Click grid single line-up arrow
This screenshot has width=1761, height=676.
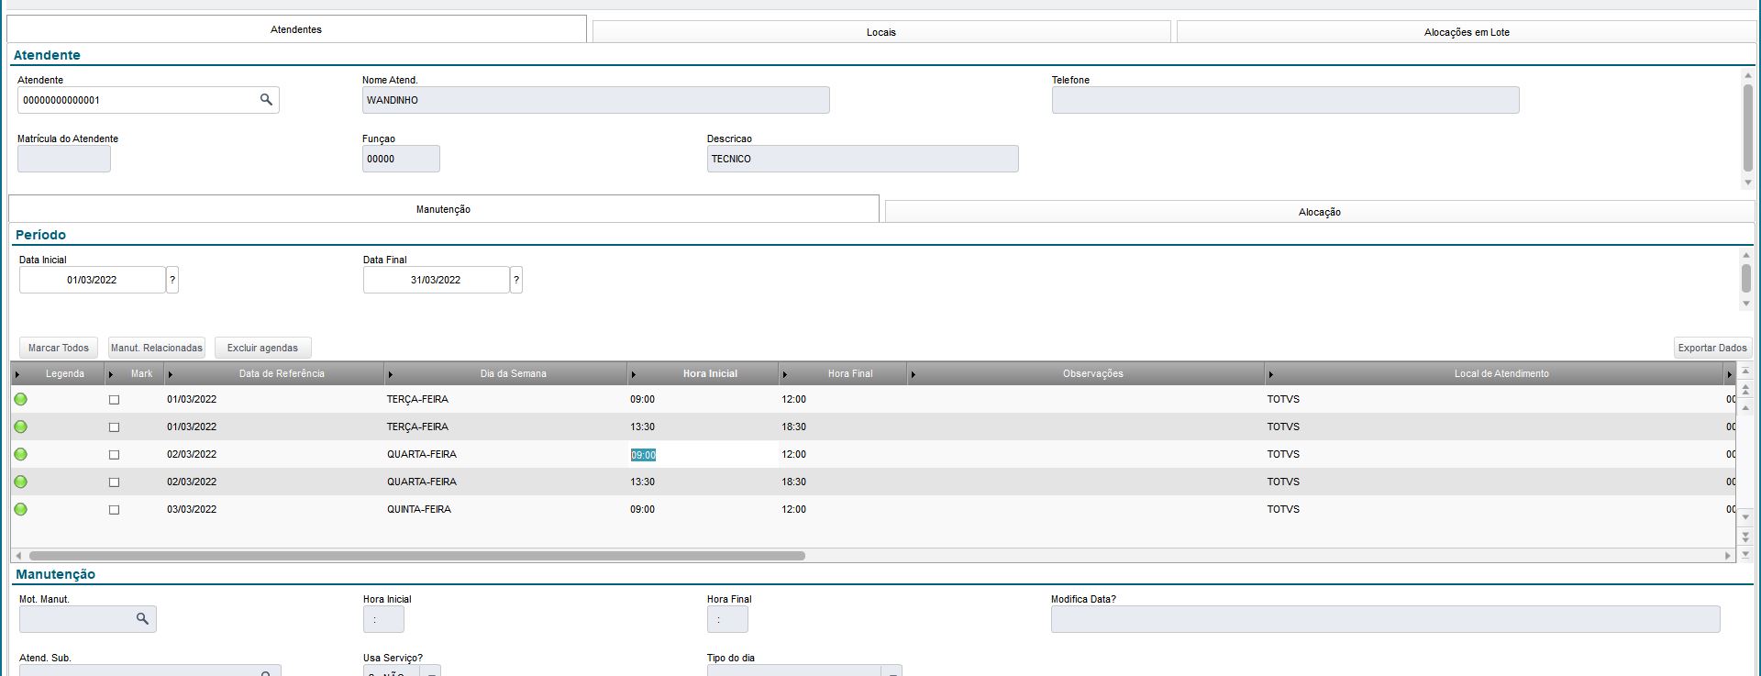point(1745,407)
